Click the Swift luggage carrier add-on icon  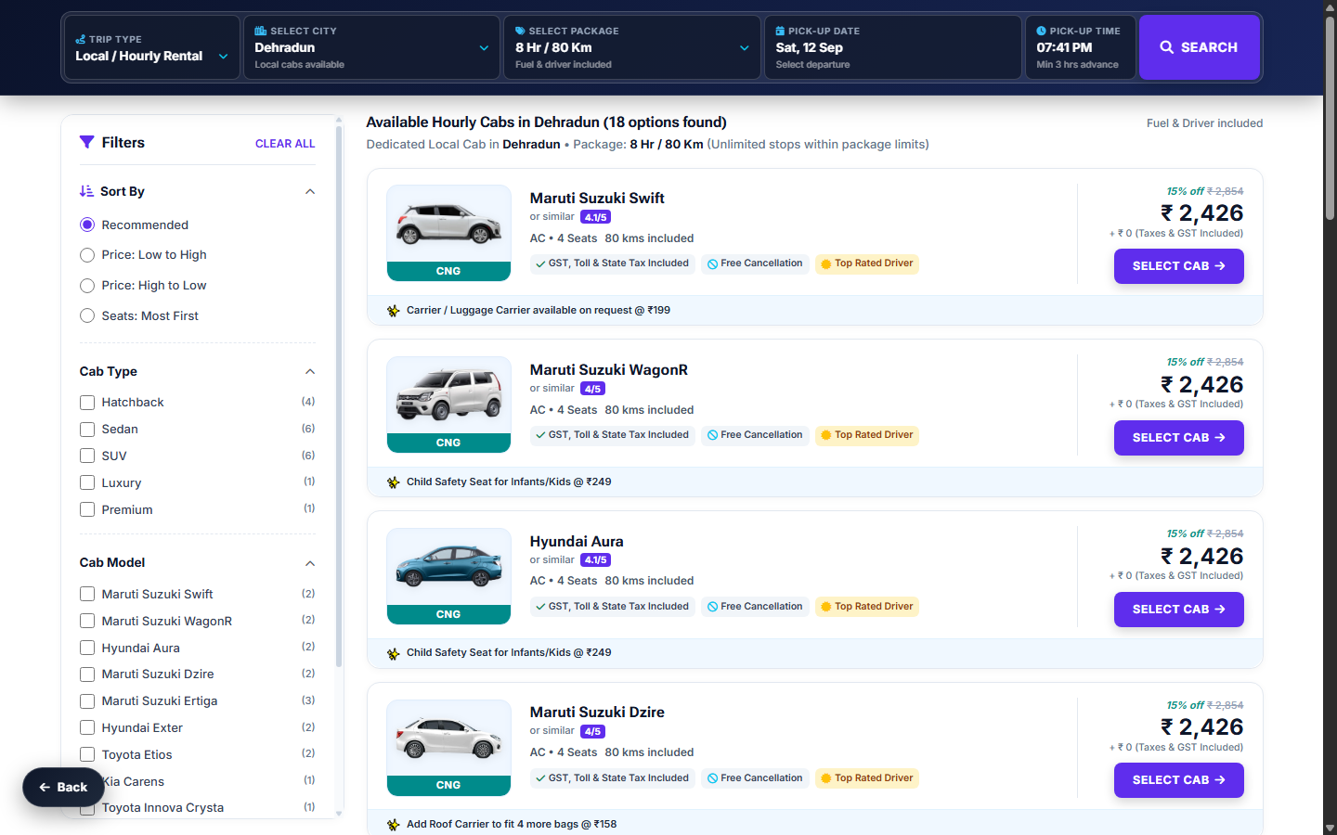(394, 311)
